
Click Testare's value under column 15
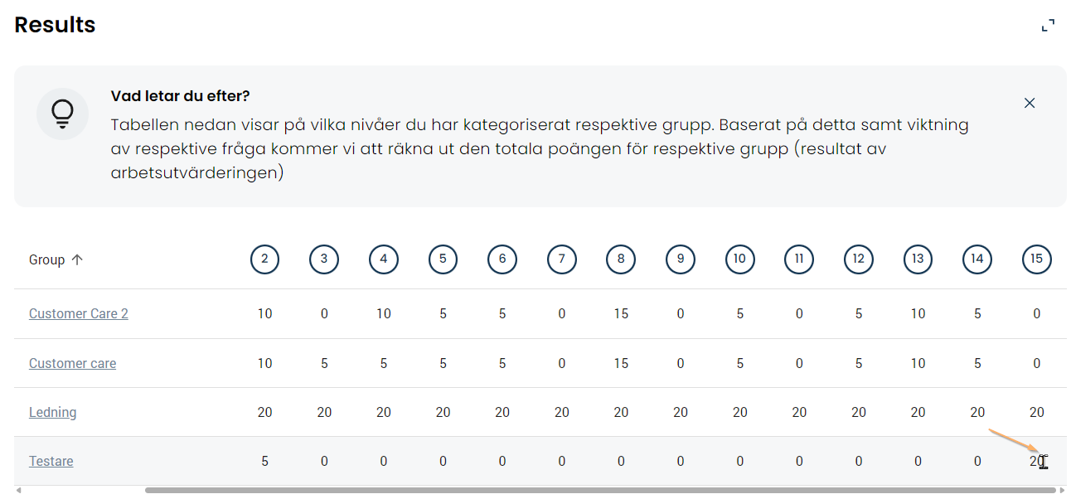click(x=1036, y=461)
